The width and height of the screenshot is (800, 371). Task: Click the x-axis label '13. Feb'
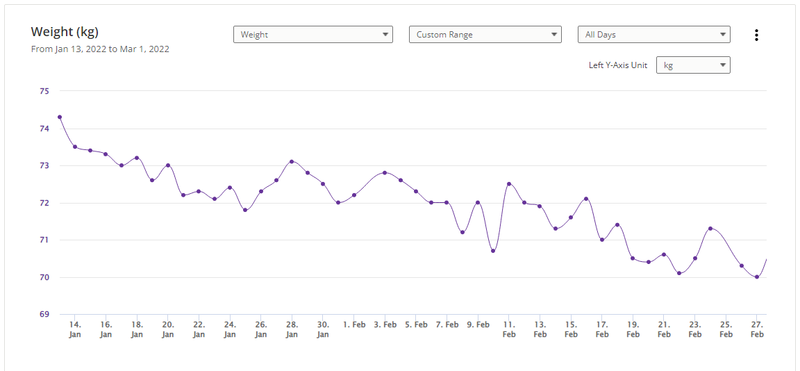coord(540,329)
